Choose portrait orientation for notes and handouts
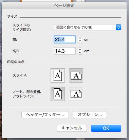This screenshot has width=129, height=140. tap(58, 94)
